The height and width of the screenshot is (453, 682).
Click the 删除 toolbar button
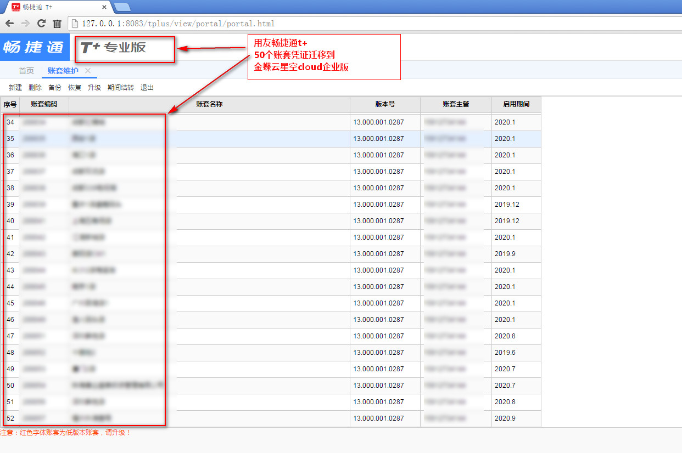(35, 88)
